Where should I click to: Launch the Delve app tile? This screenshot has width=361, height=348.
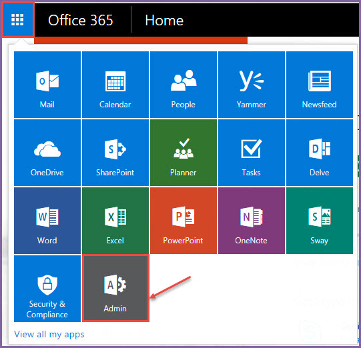point(320,153)
